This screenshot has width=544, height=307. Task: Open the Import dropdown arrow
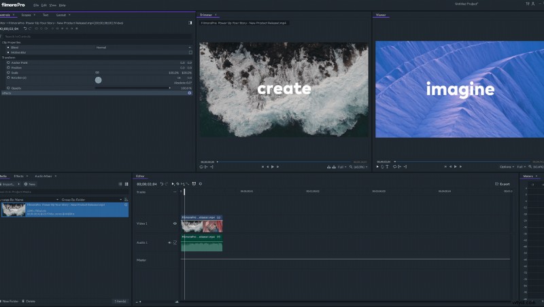[19, 184]
